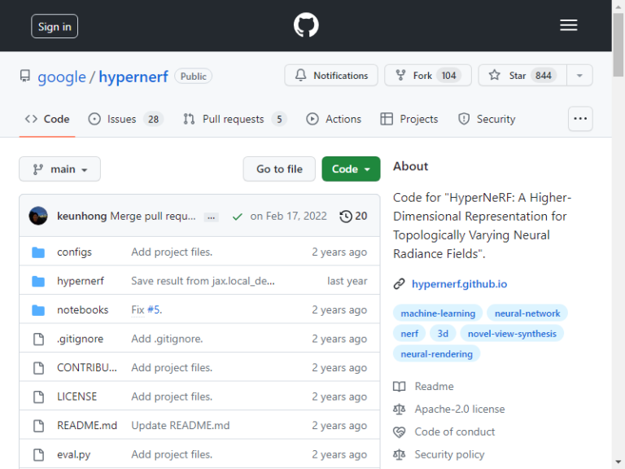
Task: View the Code of conduct
Action: (x=454, y=432)
